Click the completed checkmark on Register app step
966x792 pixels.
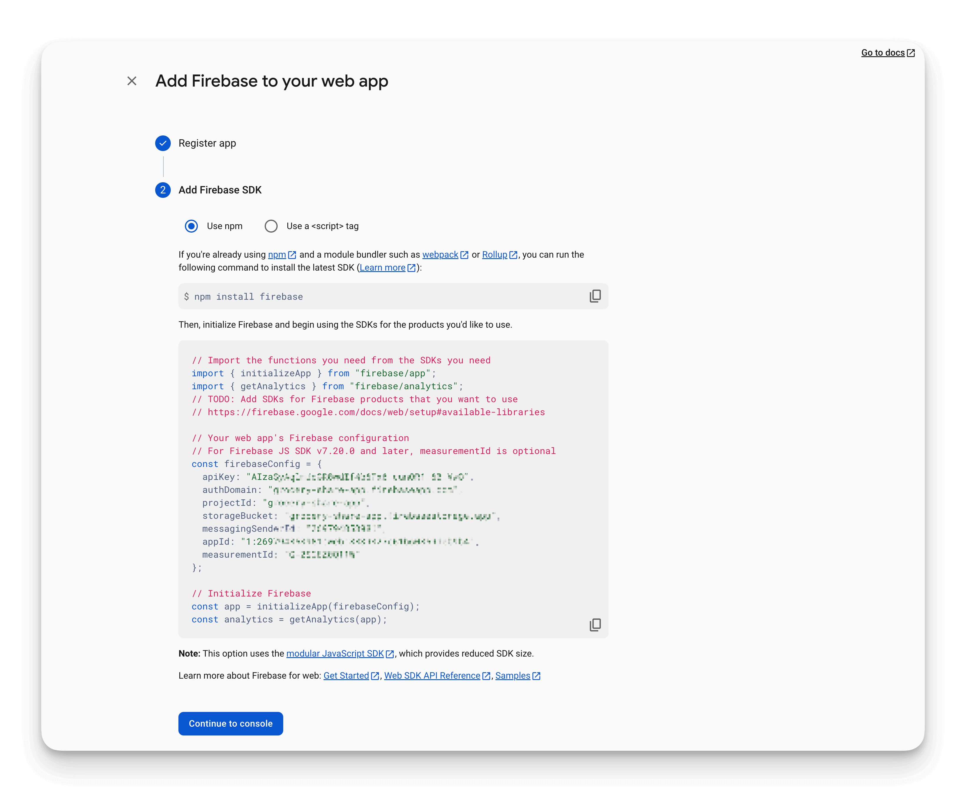click(x=163, y=143)
